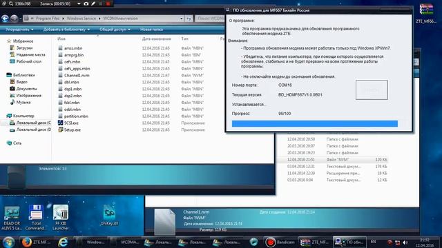Open DEAD OR ALIVE 5 desktop shortcut

pyautogui.click(x=12, y=218)
